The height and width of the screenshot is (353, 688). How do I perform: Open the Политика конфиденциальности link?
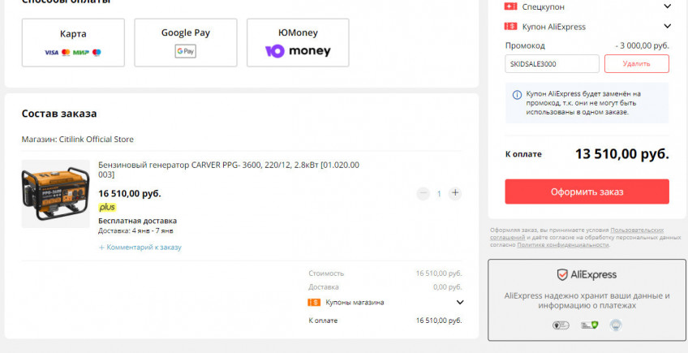pyautogui.click(x=562, y=244)
